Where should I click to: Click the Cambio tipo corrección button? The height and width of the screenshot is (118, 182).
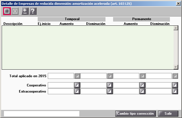pos(136,114)
